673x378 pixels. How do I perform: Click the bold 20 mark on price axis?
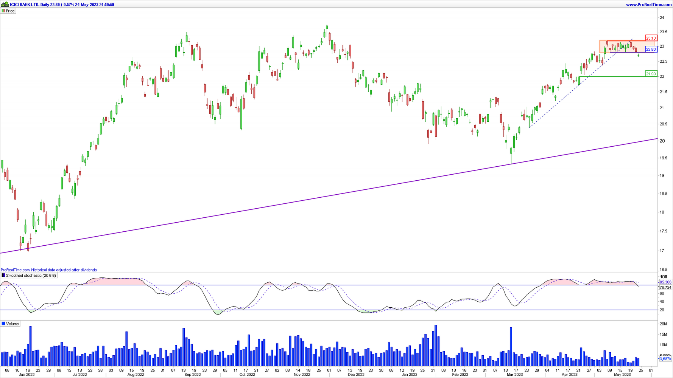click(662, 141)
